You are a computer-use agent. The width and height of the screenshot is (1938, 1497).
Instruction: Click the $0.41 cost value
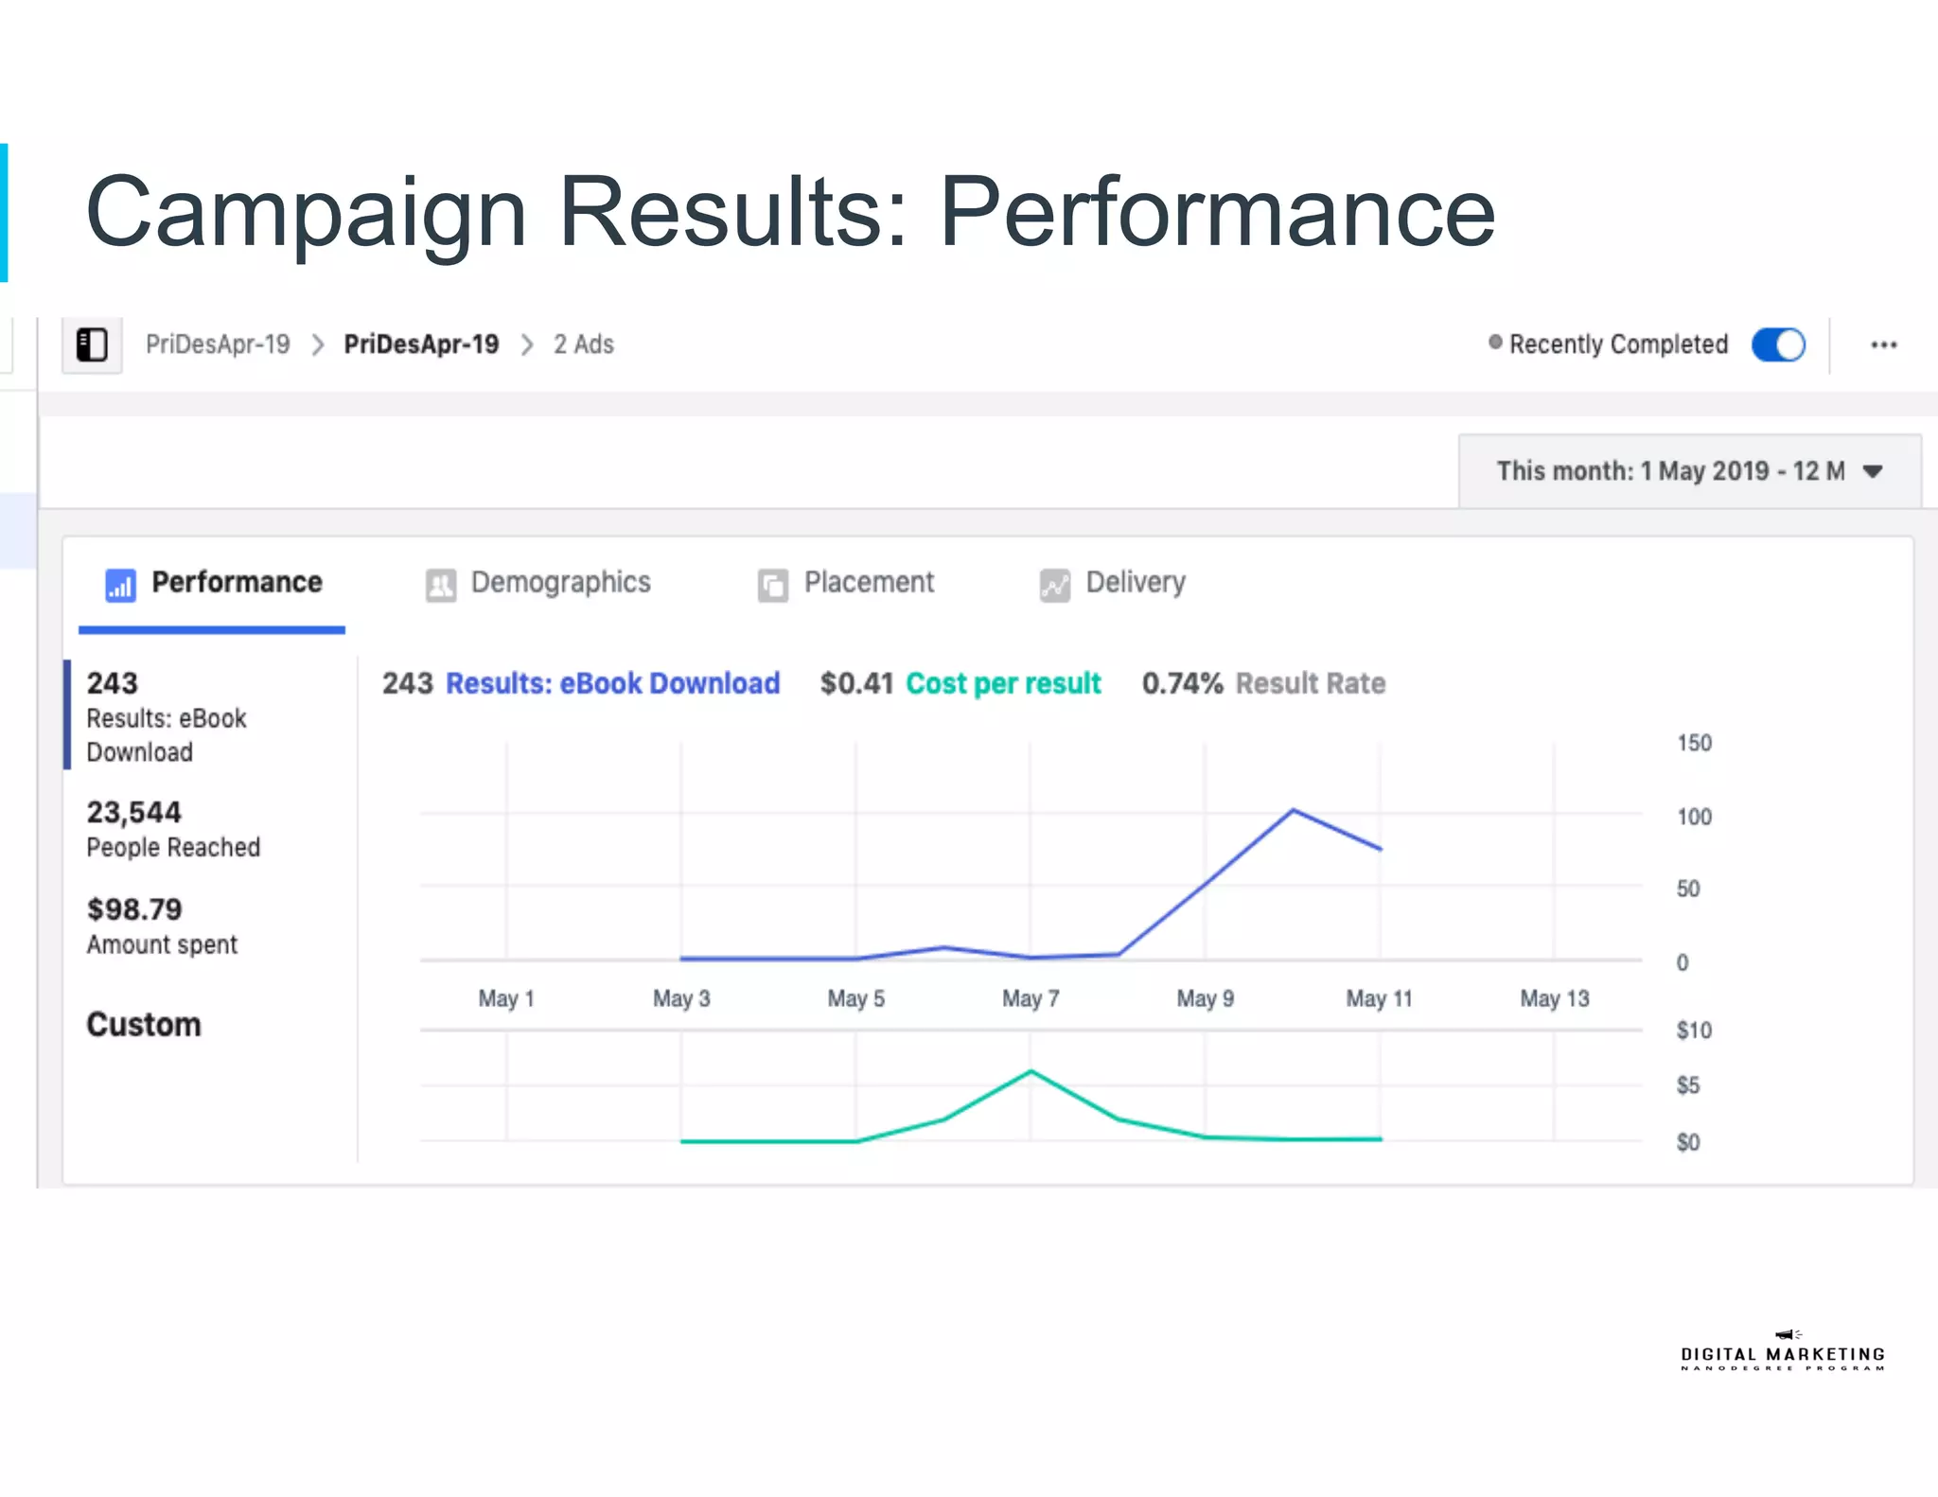click(856, 683)
